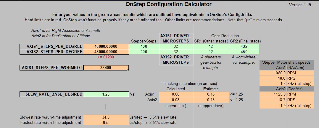Click the "0.6°/s slew rate" text

[x=163, y=117]
